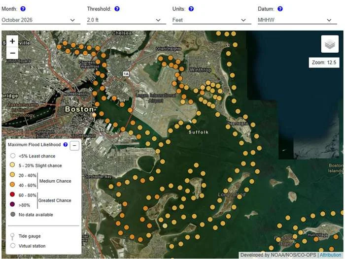The image size is (345, 259).
Task: Click the <5% Least chance legend swatch
Action: (13, 156)
